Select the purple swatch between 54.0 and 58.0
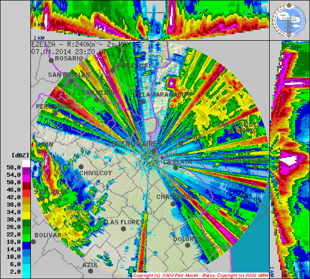 pyautogui.click(x=26, y=171)
